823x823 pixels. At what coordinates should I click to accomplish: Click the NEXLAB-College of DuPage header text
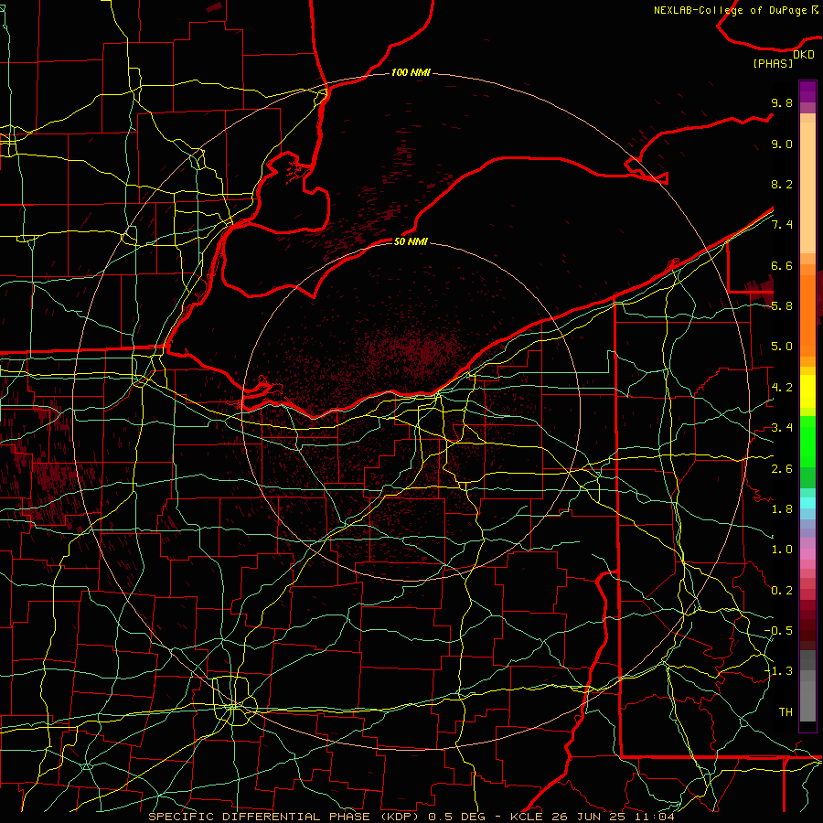736,10
